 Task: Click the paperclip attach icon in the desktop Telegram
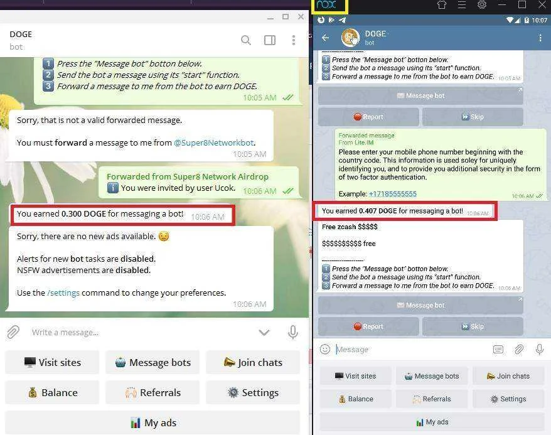click(13, 332)
